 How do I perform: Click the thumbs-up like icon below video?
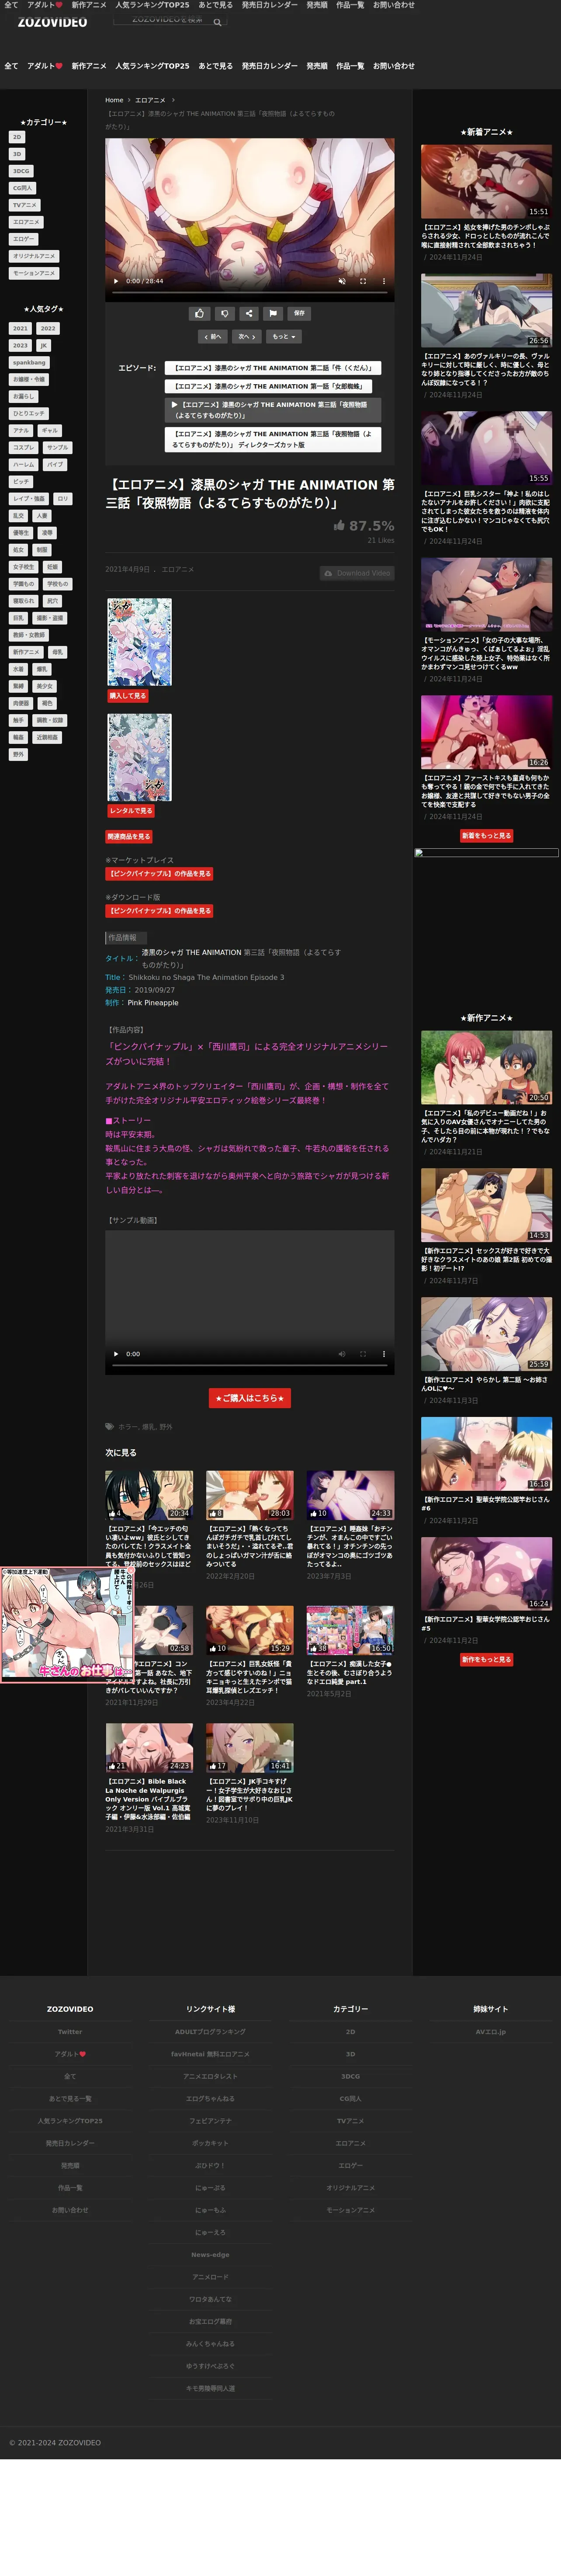[199, 313]
